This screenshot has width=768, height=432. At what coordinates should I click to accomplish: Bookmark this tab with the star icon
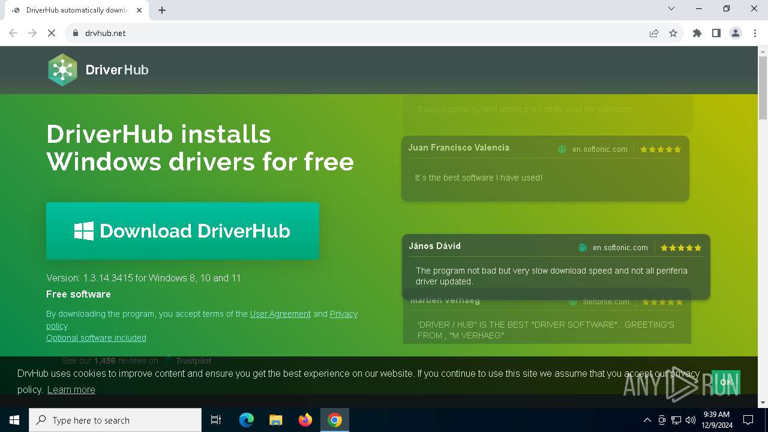(673, 33)
